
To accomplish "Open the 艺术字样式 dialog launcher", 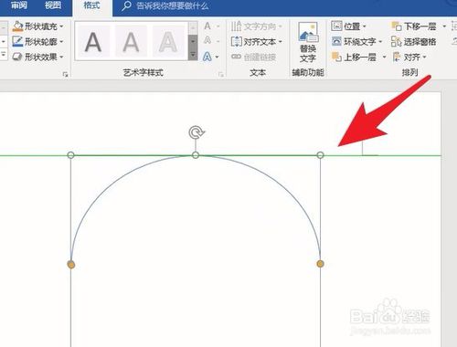I will [x=221, y=74].
